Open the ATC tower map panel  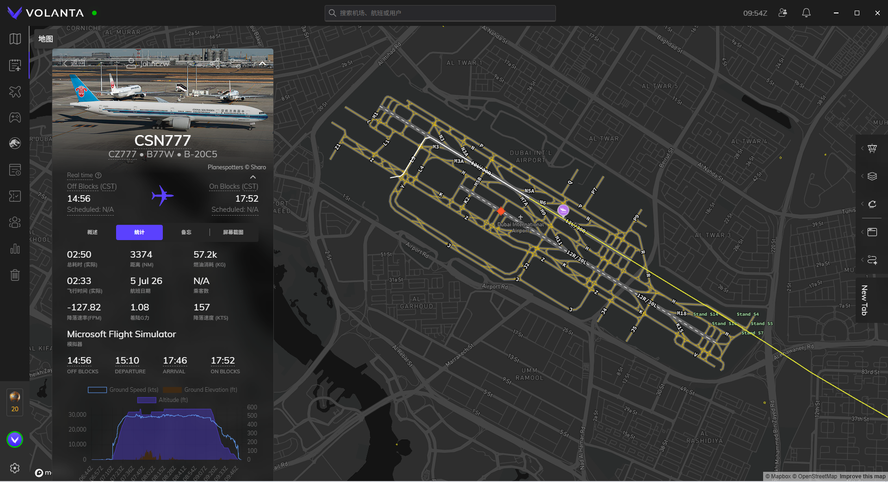(x=872, y=148)
